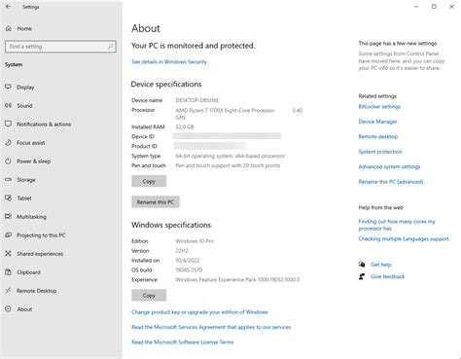Open Finding out how many cores link
Viewport: 461px width, 359px height.
pos(397,225)
